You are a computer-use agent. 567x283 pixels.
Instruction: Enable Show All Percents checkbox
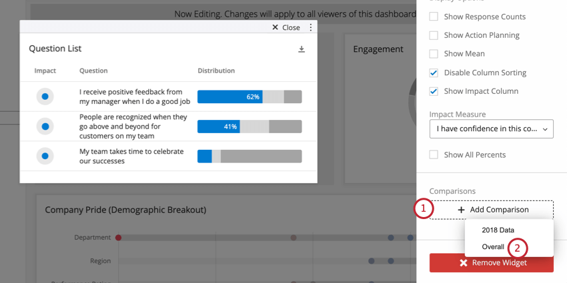[x=434, y=155]
